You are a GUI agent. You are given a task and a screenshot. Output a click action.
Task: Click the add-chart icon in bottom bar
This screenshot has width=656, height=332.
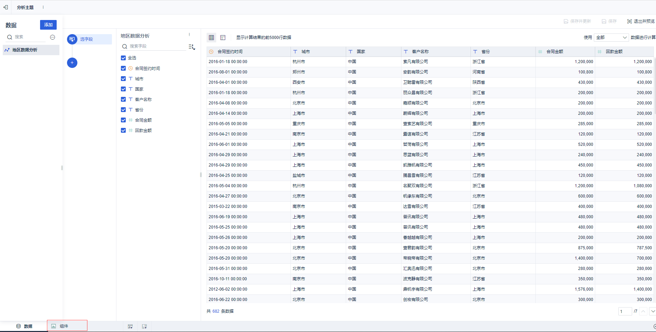click(130, 326)
